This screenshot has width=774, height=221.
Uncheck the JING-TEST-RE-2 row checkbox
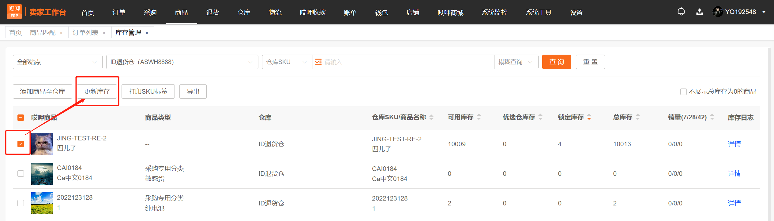(21, 144)
